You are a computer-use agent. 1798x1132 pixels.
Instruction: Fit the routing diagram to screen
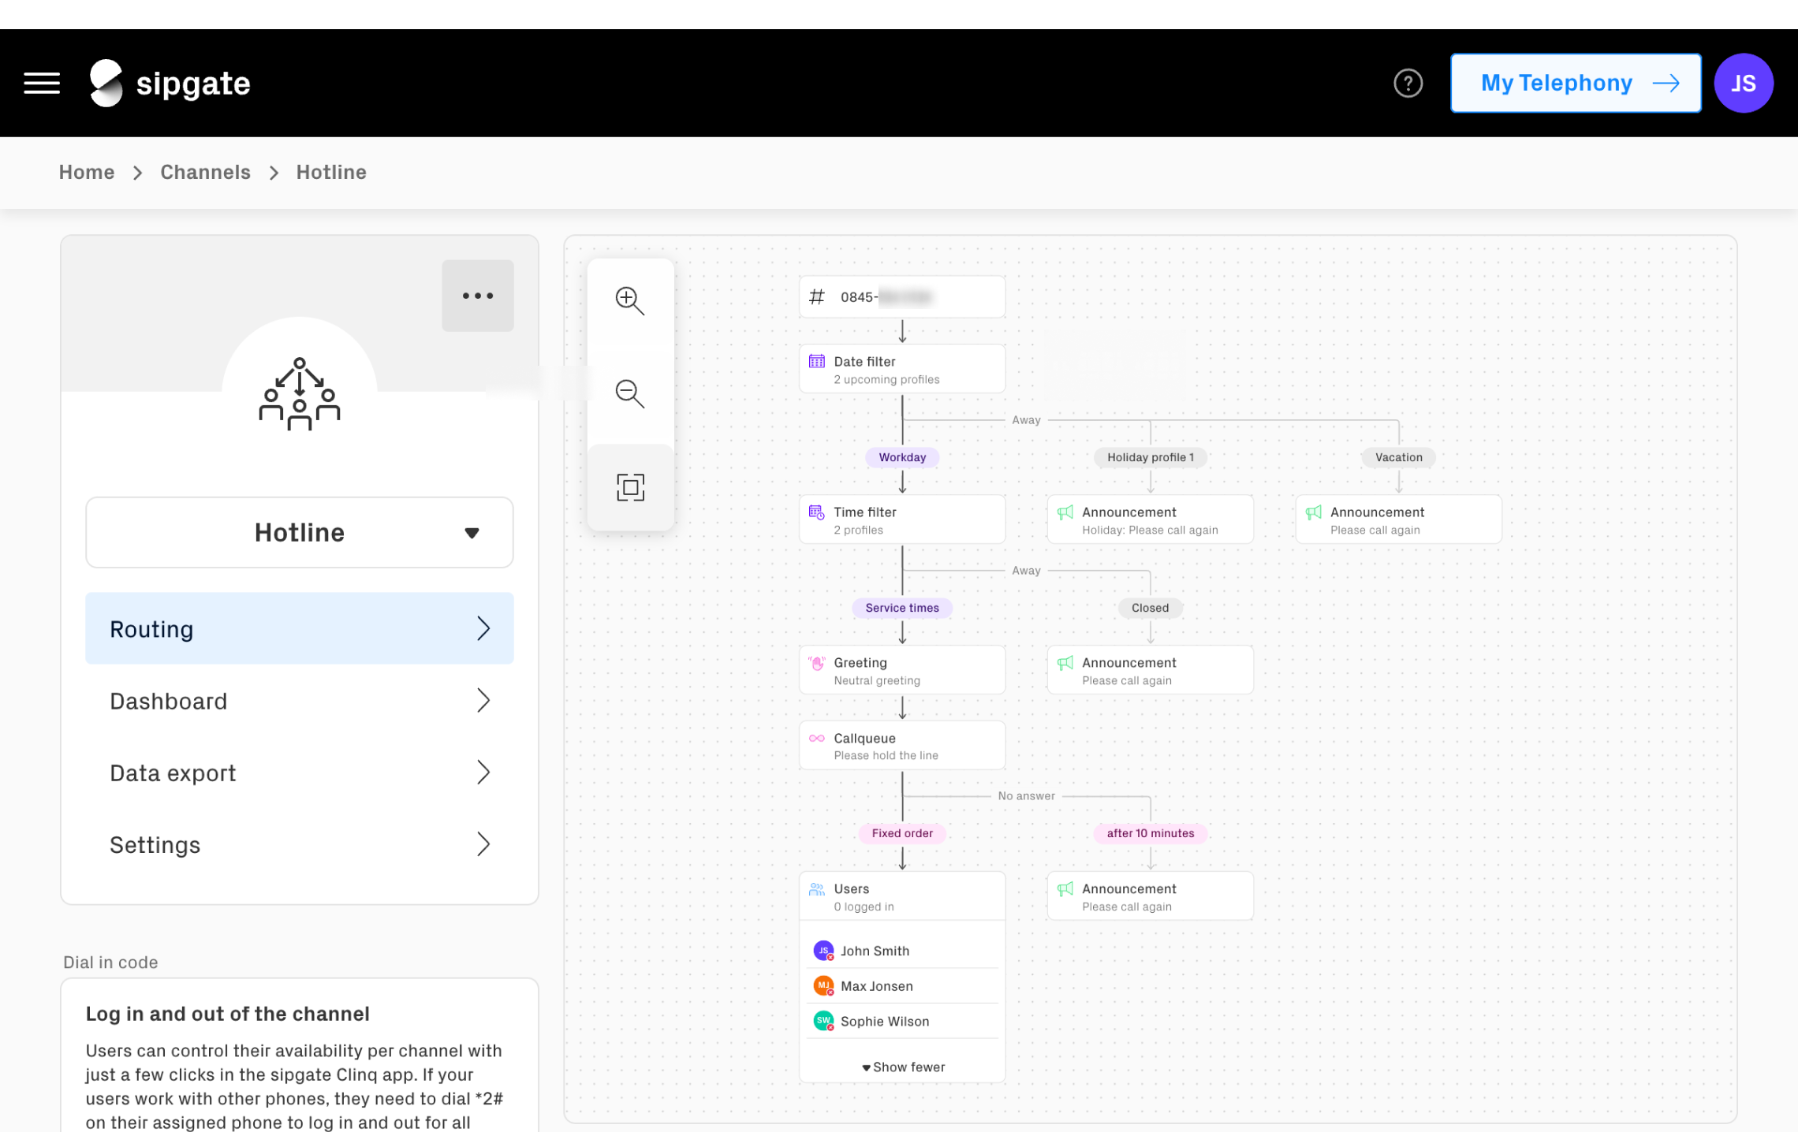pyautogui.click(x=630, y=487)
